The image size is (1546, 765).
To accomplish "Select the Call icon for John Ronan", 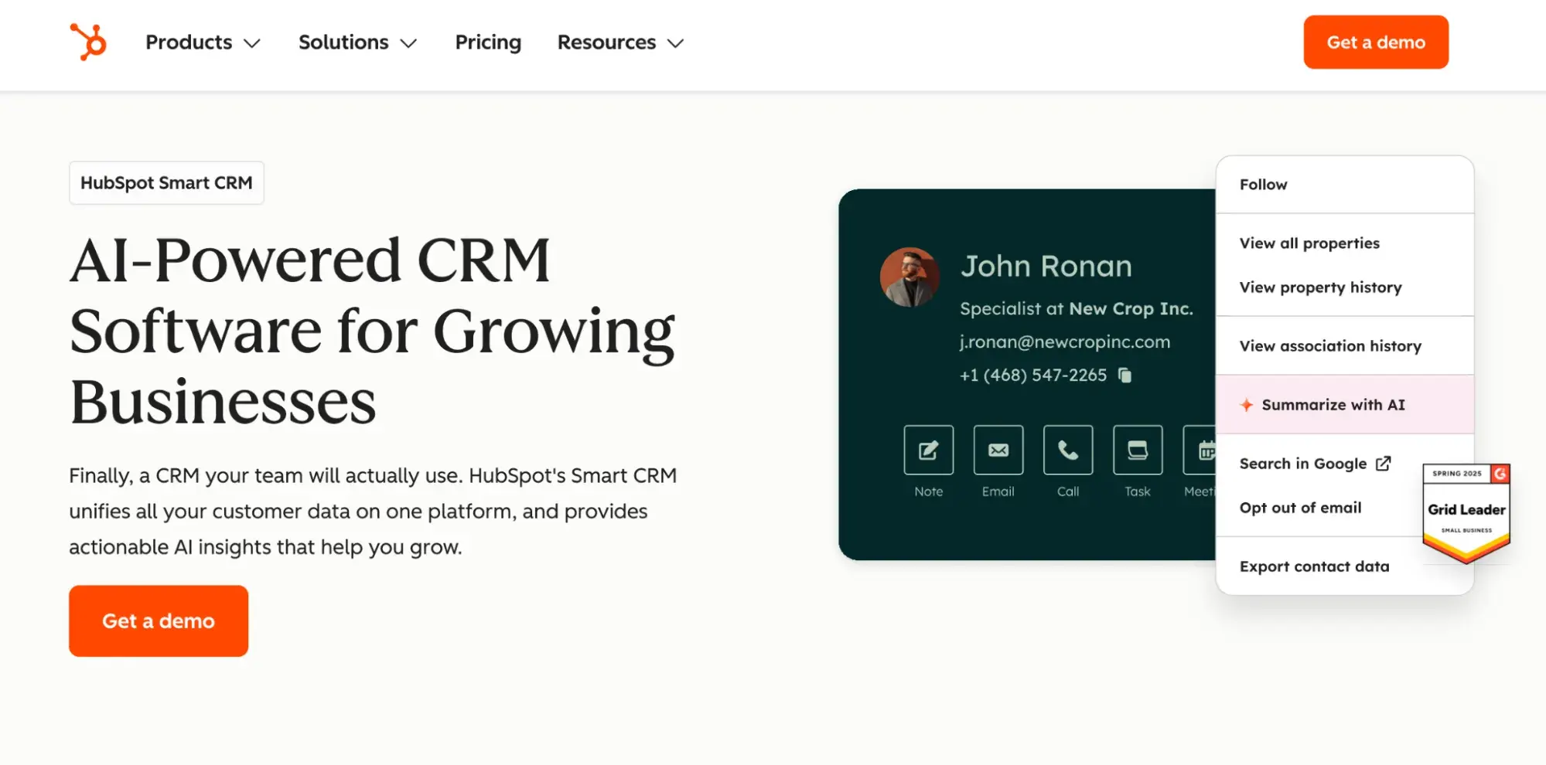I will pyautogui.click(x=1067, y=450).
